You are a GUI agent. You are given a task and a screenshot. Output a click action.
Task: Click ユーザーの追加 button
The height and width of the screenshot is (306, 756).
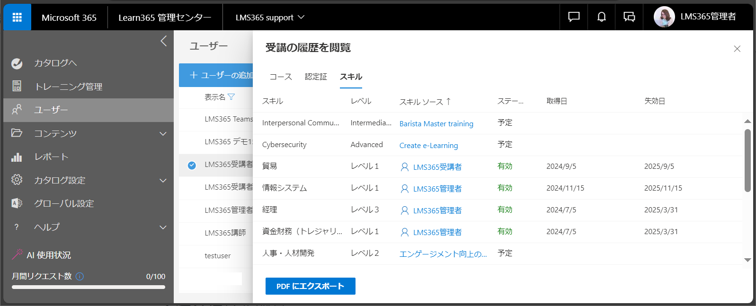(216, 75)
